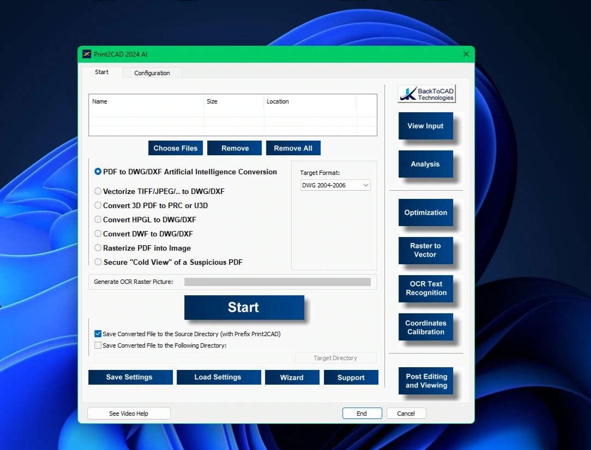Click the Cancel button
This screenshot has height=450, width=591.
pos(406,413)
